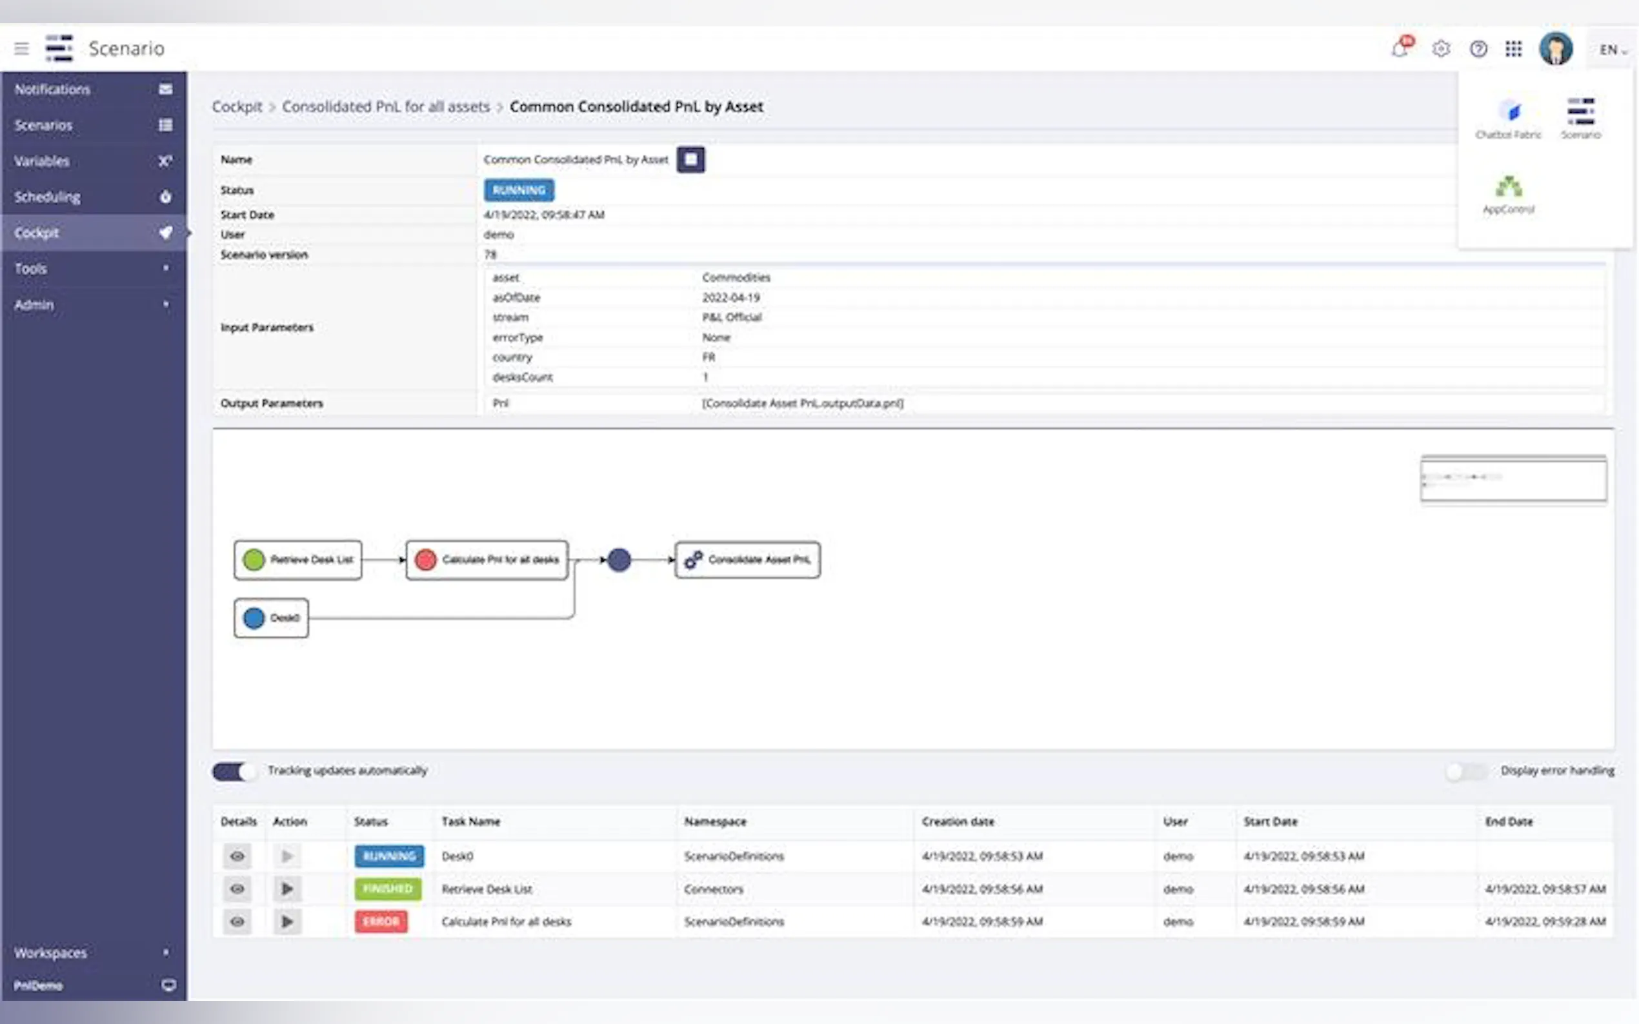Stop the running scenario with square button
This screenshot has width=1639, height=1024.
690,160
